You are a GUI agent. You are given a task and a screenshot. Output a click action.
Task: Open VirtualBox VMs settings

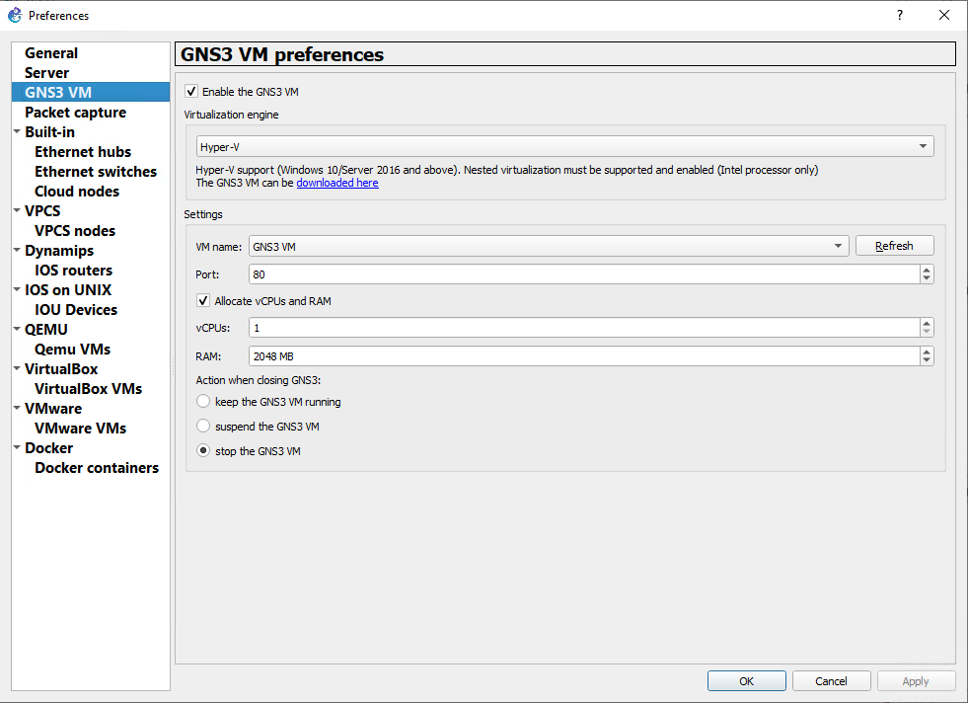tap(88, 389)
